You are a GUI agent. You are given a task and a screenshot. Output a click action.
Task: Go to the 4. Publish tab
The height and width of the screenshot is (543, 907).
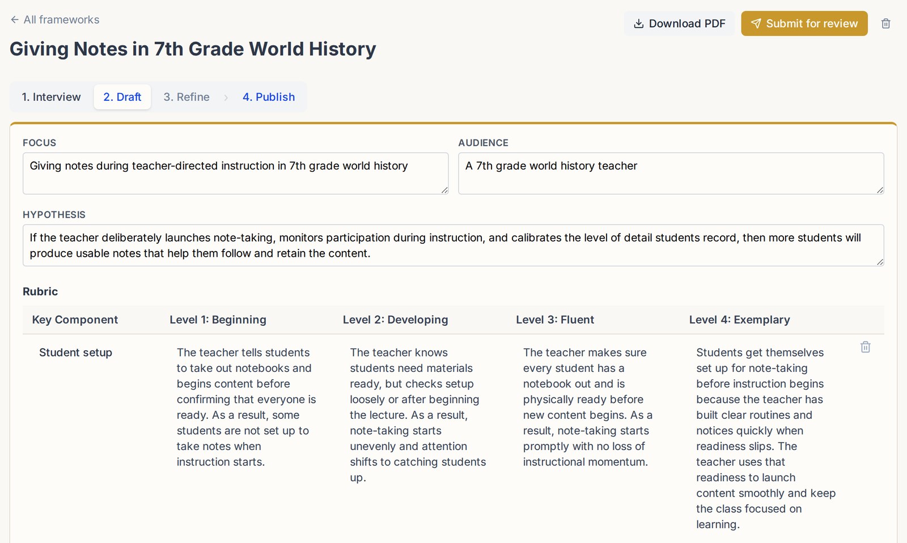tap(269, 97)
